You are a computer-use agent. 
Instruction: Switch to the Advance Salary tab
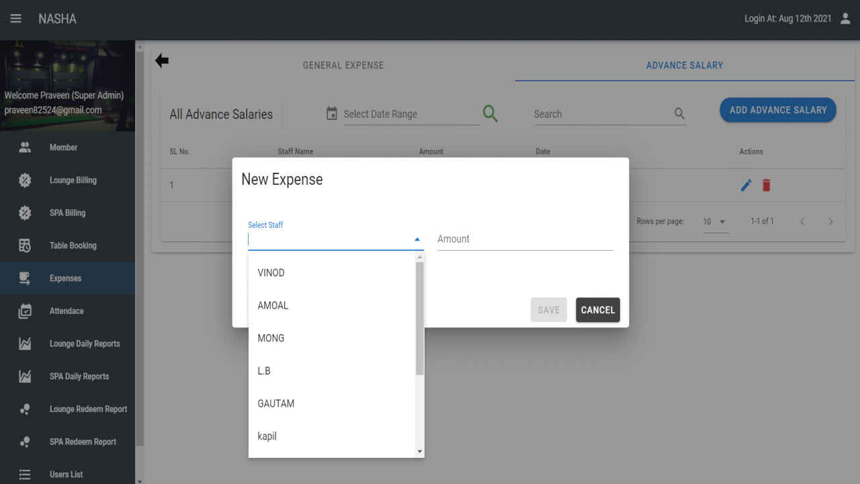point(685,65)
